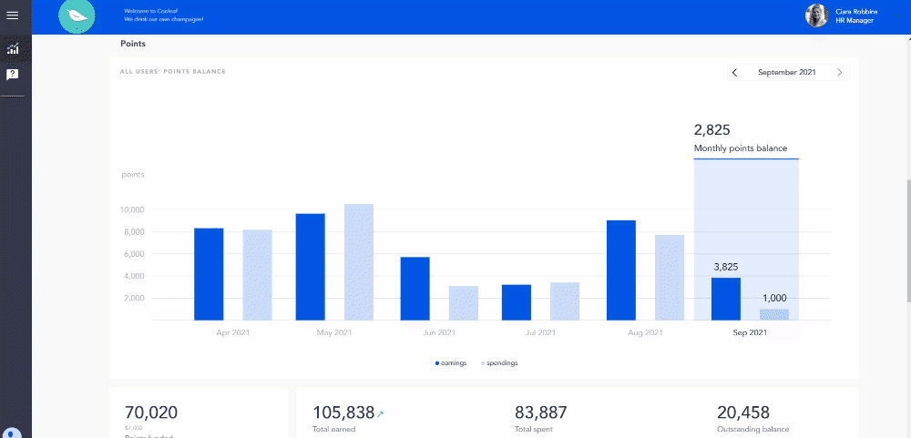Select Sep 2021 earnings bar
This screenshot has height=438, width=911.
(726, 300)
